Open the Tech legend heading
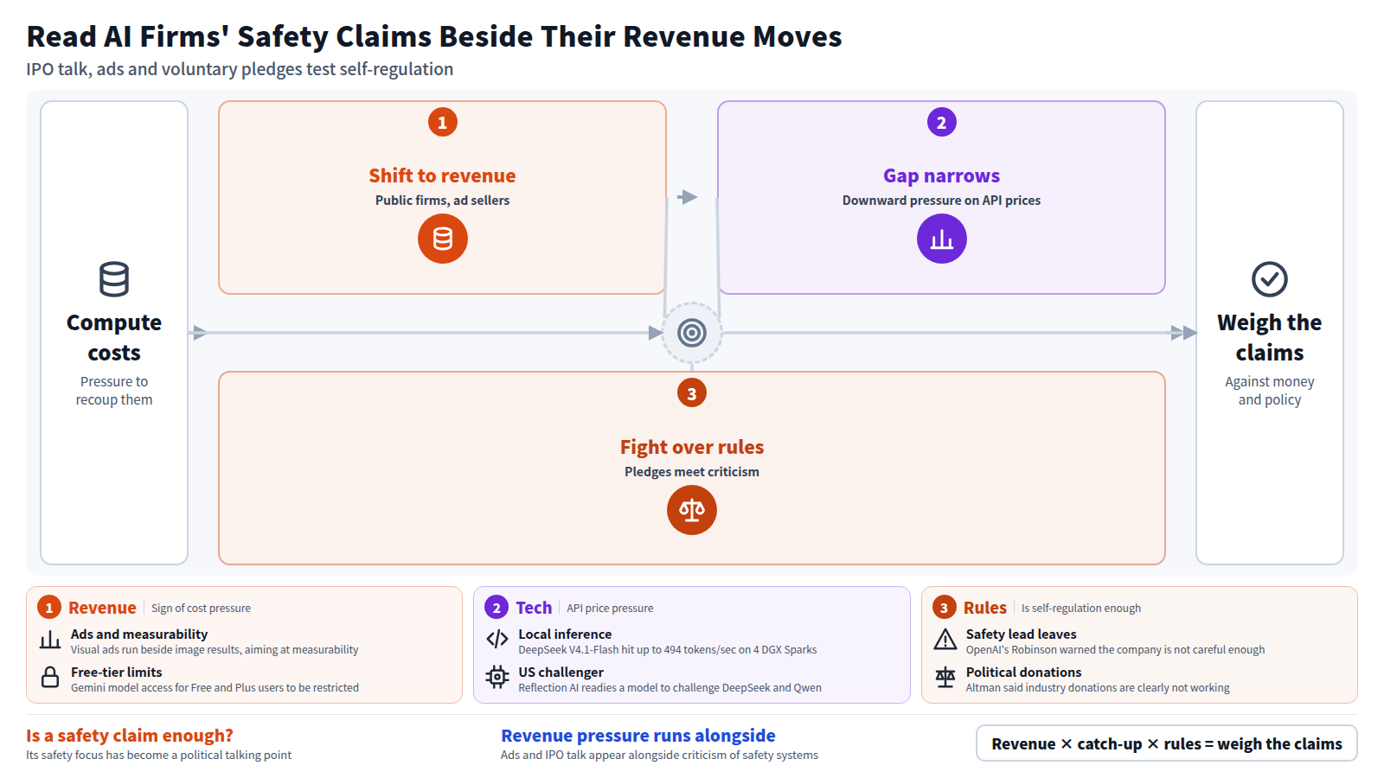 pos(534,608)
